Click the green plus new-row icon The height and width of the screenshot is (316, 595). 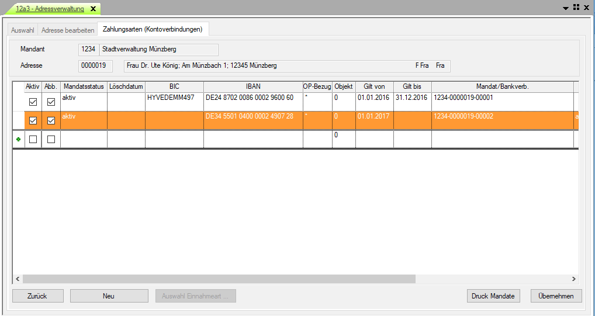pyautogui.click(x=18, y=140)
